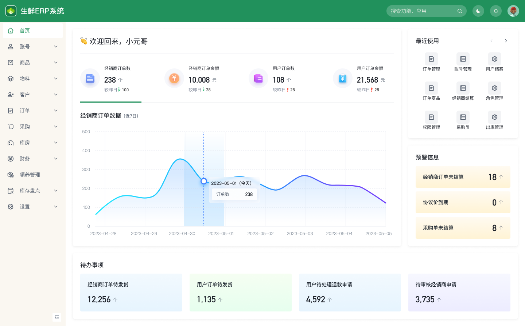The height and width of the screenshot is (326, 525).
Task: Open the 经销商订单未结算 warning card
Action: point(463,177)
